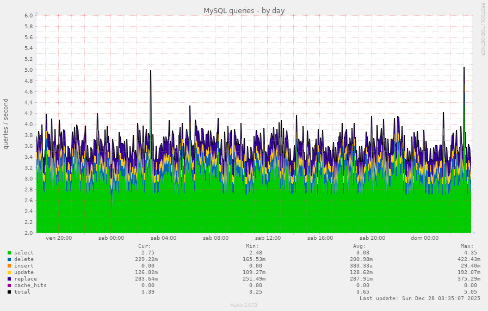This screenshot has width=488, height=311.
Task: Click the 'sab 04:00' time axis label
Action: click(x=163, y=238)
